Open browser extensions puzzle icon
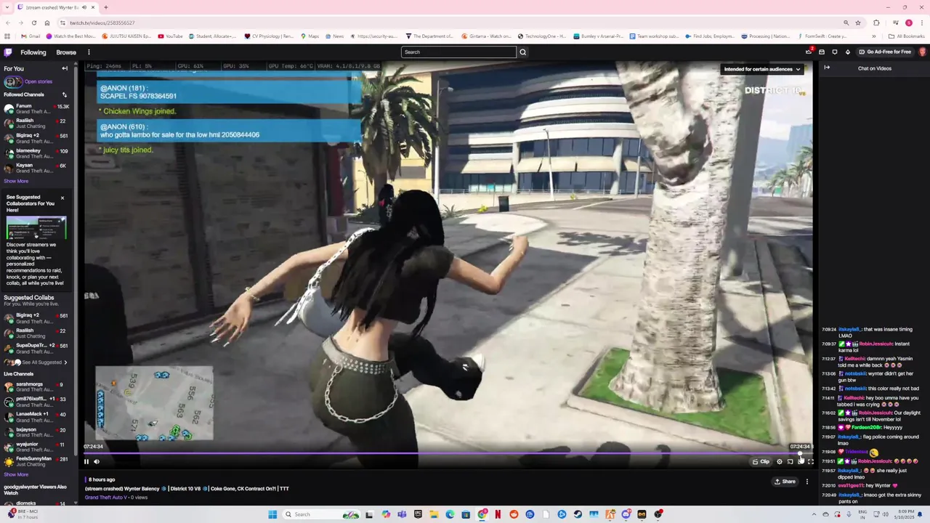This screenshot has height=523, width=930. (876, 23)
